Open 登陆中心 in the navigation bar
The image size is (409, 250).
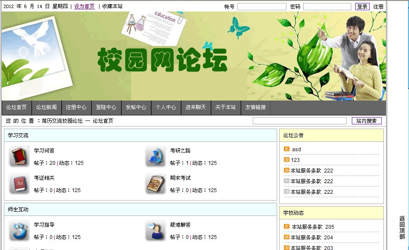(106, 107)
